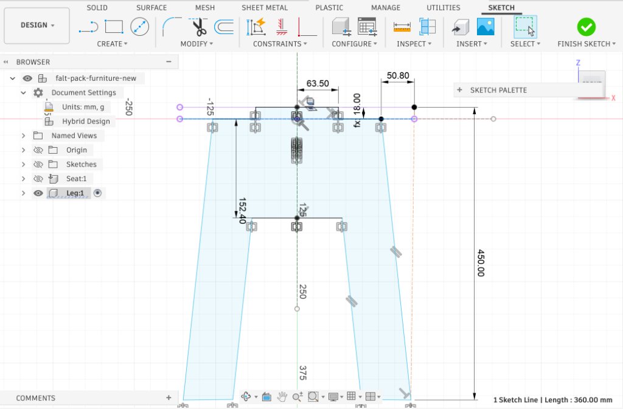The width and height of the screenshot is (623, 409).
Task: Collapse the Document Settings node
Action: (24, 92)
